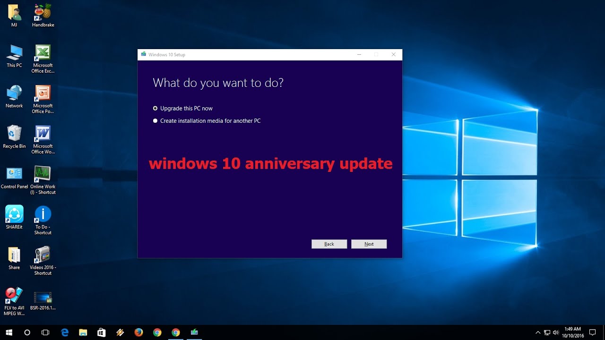Launch Microsoft Edge from the taskbar
Screen dimensions: 605x340
click(x=65, y=332)
